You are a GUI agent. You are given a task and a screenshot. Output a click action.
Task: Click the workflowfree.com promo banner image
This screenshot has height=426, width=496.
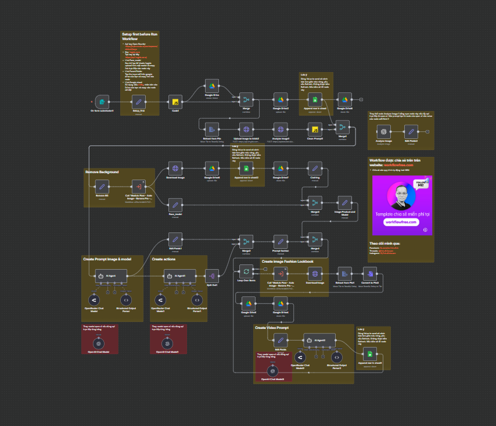[x=401, y=205]
